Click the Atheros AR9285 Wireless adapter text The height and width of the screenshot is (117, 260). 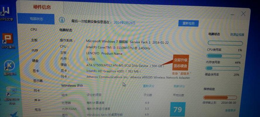click(x=138, y=77)
